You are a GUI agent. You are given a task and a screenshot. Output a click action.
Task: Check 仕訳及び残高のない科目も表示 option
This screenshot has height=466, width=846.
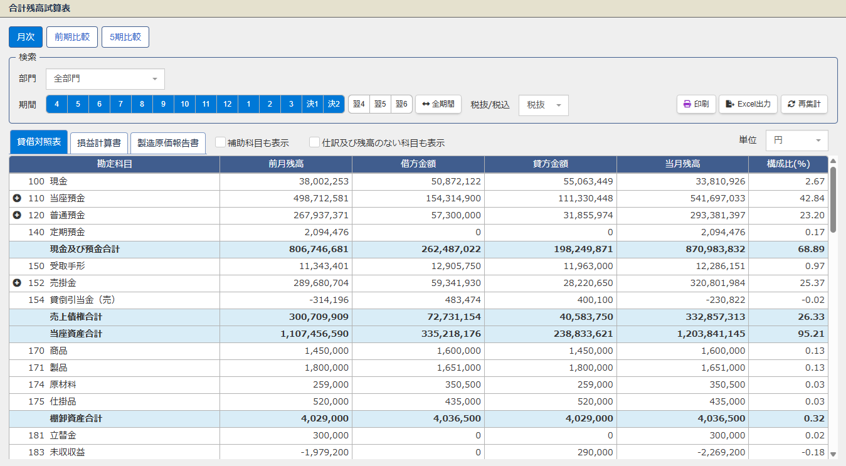(x=314, y=142)
